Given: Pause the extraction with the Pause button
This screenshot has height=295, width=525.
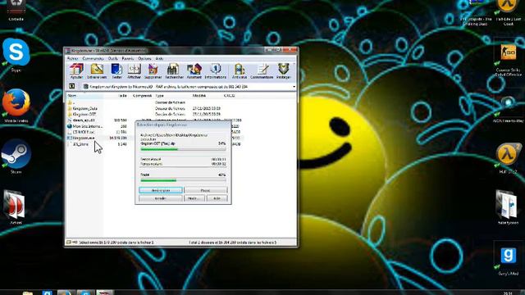Looking at the screenshot, I should click(x=206, y=190).
